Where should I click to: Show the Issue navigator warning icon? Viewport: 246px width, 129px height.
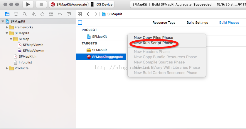pos(33,14)
